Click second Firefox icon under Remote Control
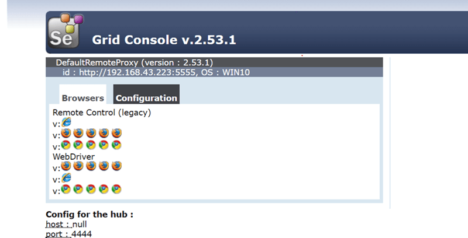Image resolution: width=468 pixels, height=238 pixels. 78,133
